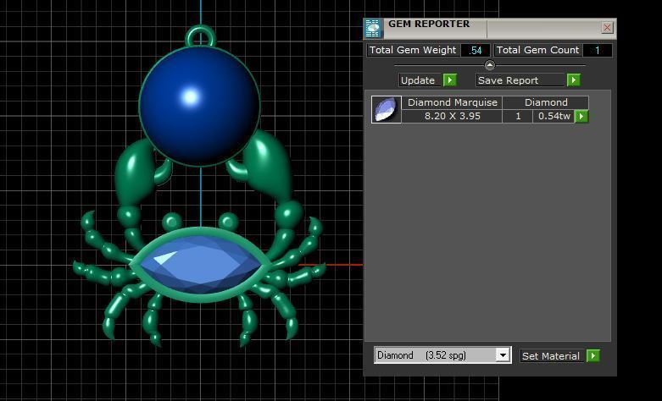Click the green arrow next to Update
Viewport: 662px width, 401px height.
tap(450, 80)
